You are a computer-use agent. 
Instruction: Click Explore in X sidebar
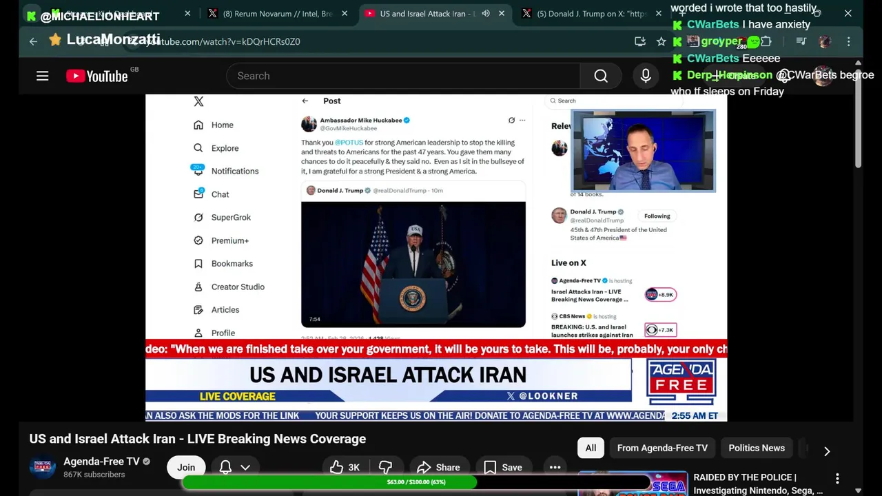(216, 148)
